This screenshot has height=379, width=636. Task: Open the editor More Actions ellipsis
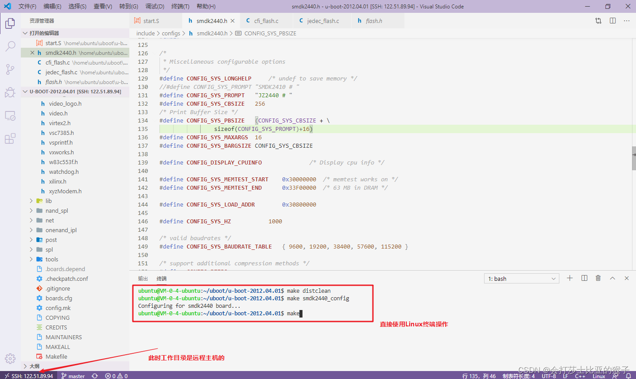tap(627, 21)
